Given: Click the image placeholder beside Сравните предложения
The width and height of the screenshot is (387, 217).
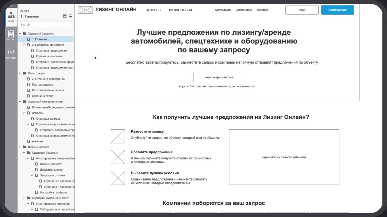Looking at the screenshot, I should click(118, 157).
